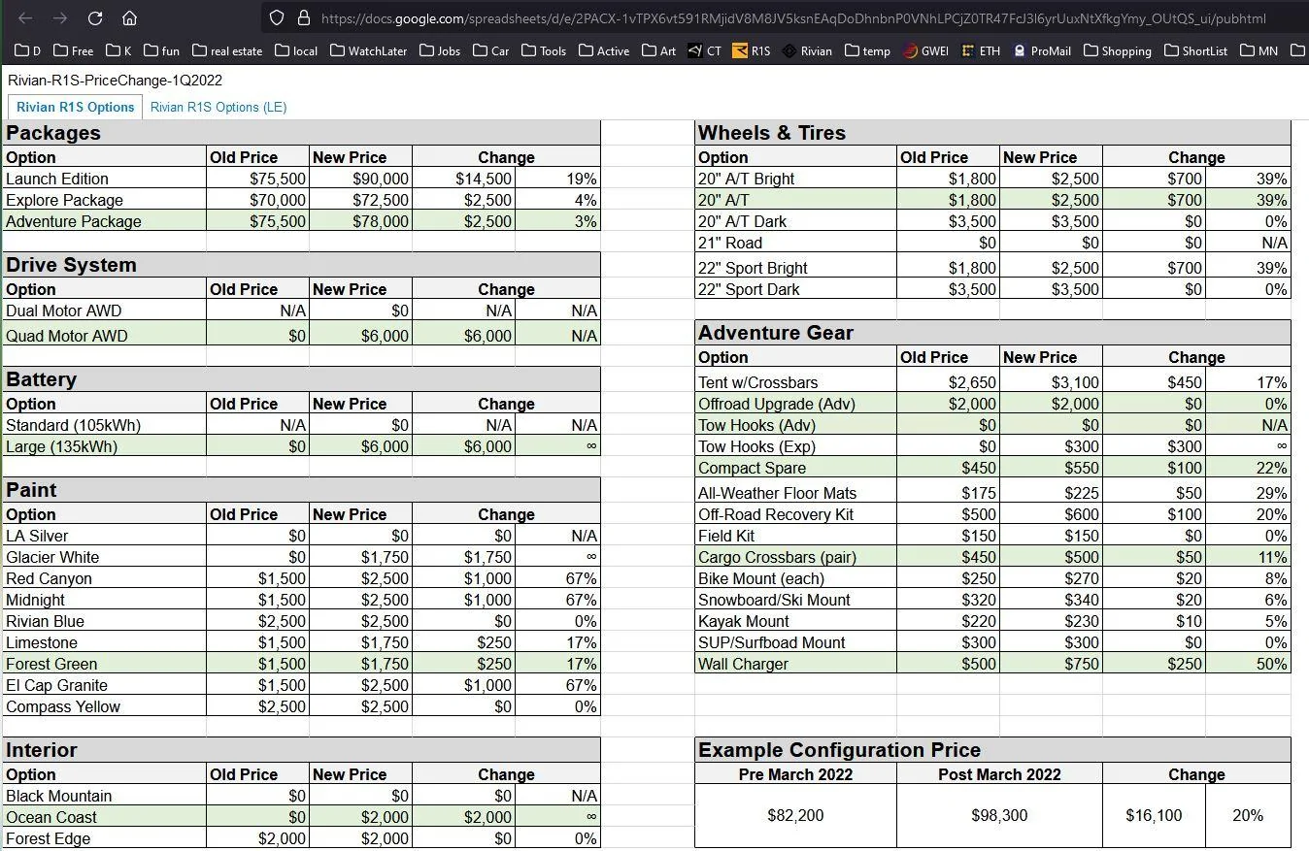1309x851 pixels.
Task: Open the CT bookmark
Action: coord(704,50)
